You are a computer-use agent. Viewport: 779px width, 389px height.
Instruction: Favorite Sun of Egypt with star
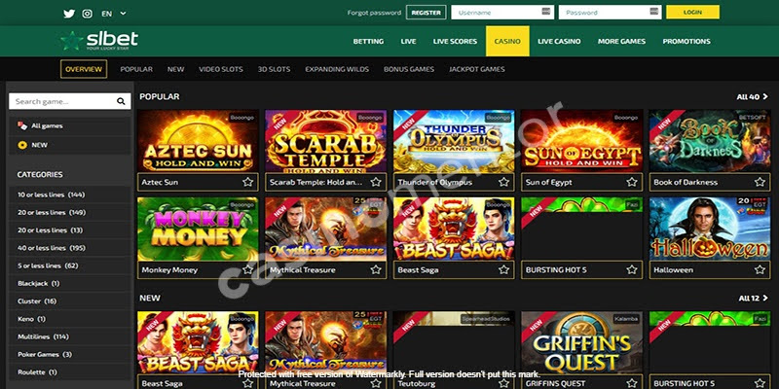coord(631,182)
